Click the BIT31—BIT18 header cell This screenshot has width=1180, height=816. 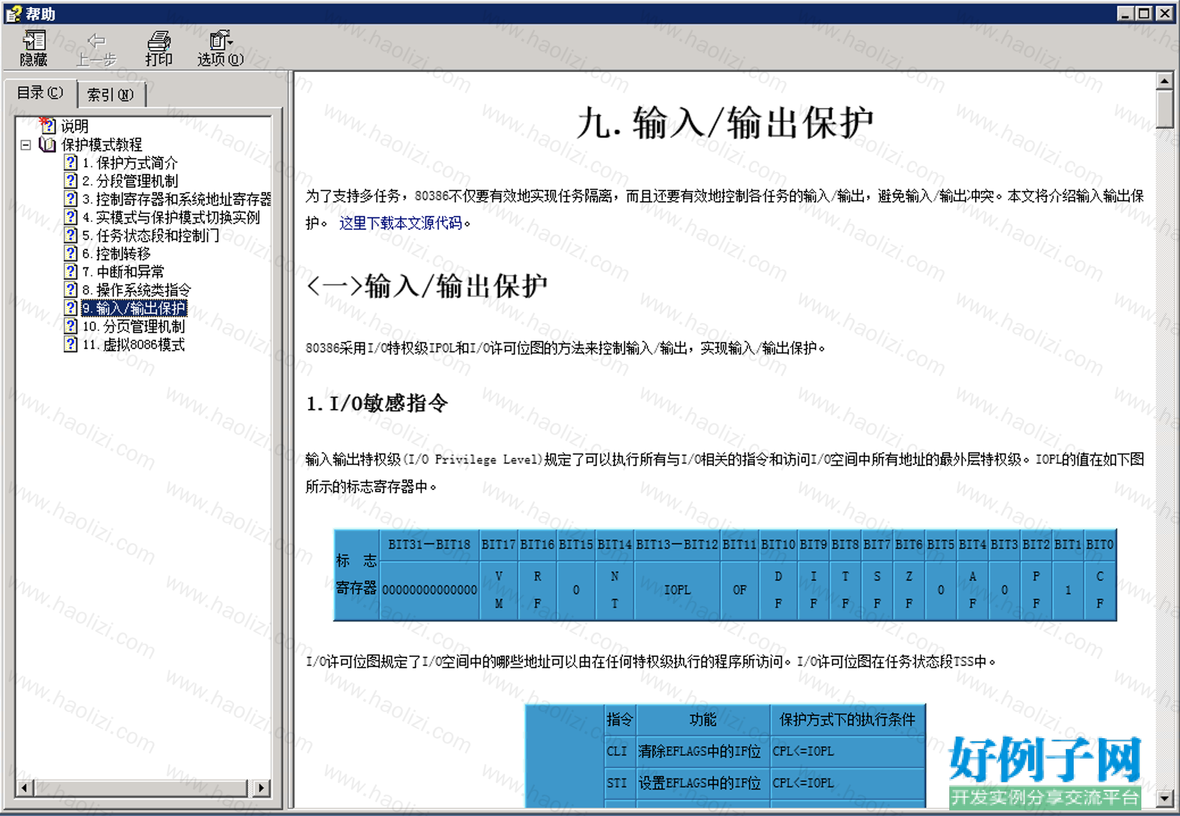(429, 545)
